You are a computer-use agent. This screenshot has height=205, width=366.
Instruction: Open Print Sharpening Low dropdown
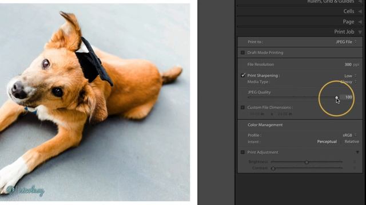pos(351,76)
